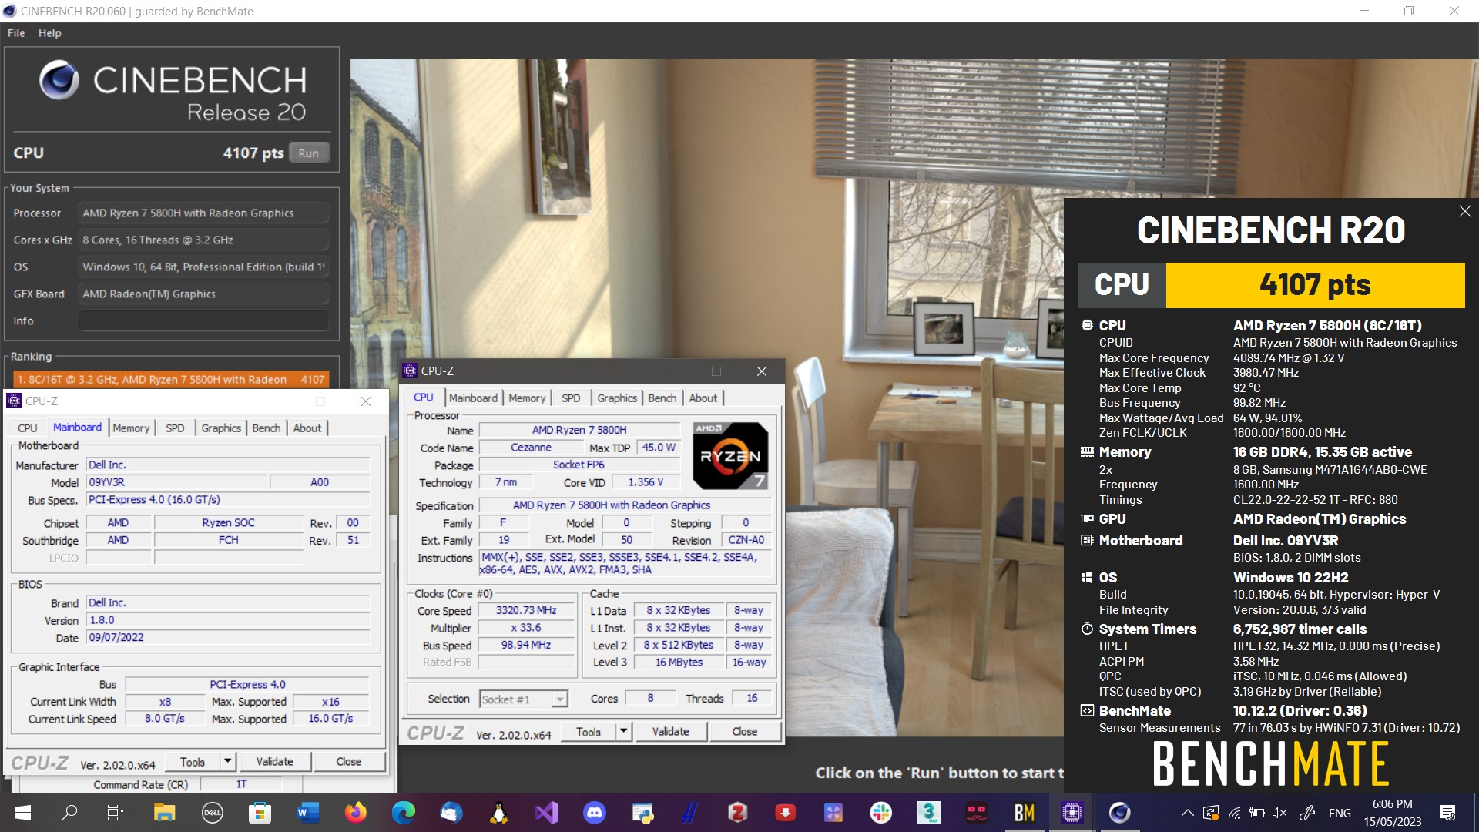
Task: Open About tab in left CPU-Z
Action: click(307, 428)
